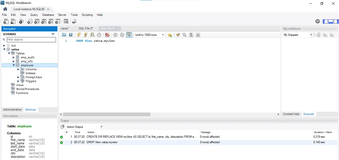Reconnect to DBMS icon
The image size is (339, 160).
[x=74, y=21]
